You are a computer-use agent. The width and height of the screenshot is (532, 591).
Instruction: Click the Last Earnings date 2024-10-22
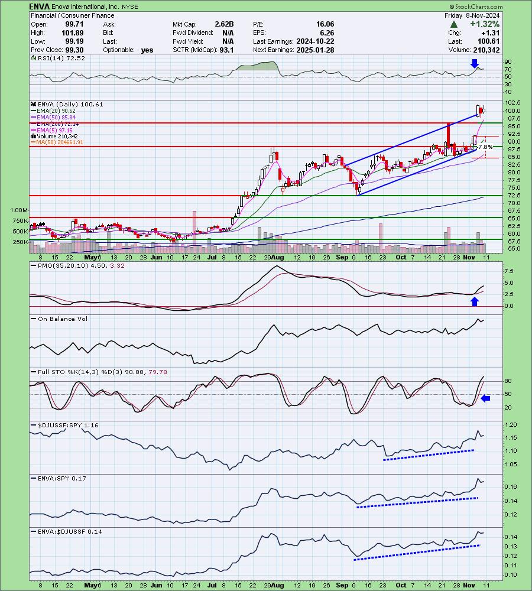315,41
